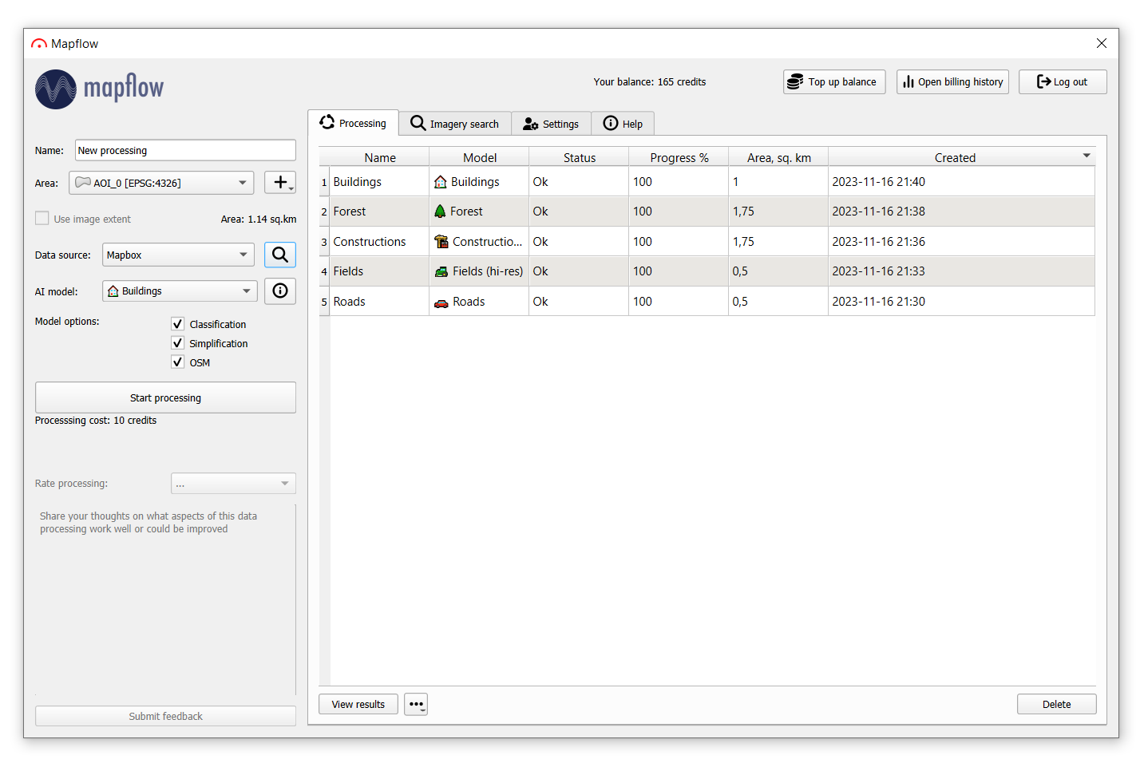Image resolution: width=1148 pixels, height=767 pixels.
Task: Click the Constructions crane icon in the Model column
Action: point(441,242)
